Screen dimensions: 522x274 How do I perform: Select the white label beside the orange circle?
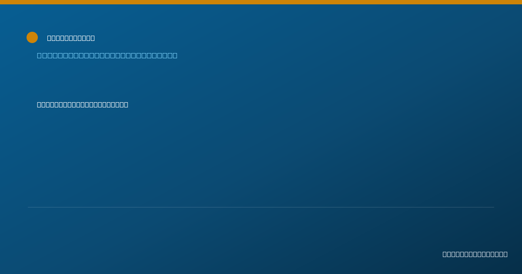[71, 38]
